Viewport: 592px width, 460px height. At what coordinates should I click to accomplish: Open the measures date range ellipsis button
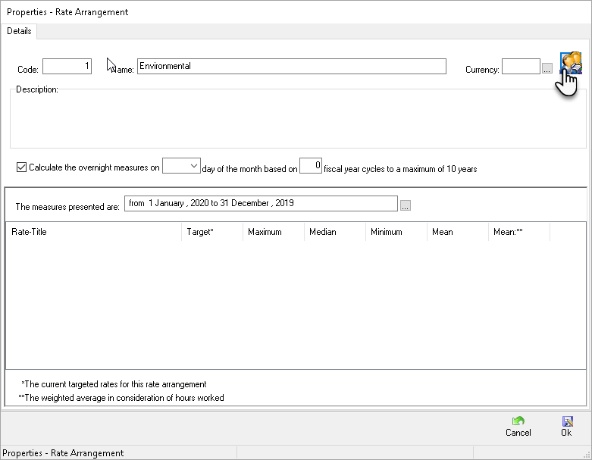click(x=405, y=205)
